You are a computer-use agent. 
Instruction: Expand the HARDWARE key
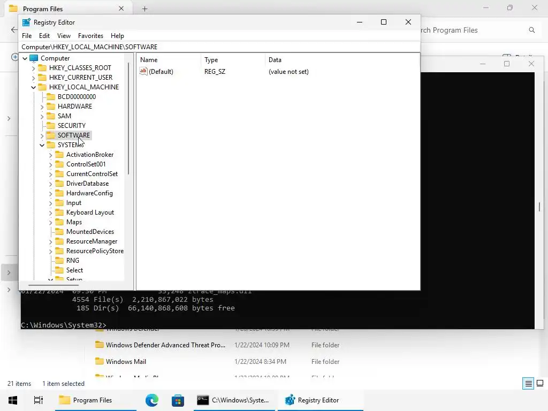coord(42,106)
